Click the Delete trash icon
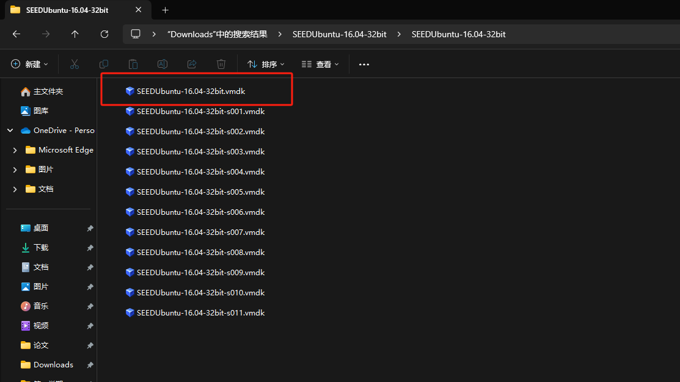 point(221,64)
